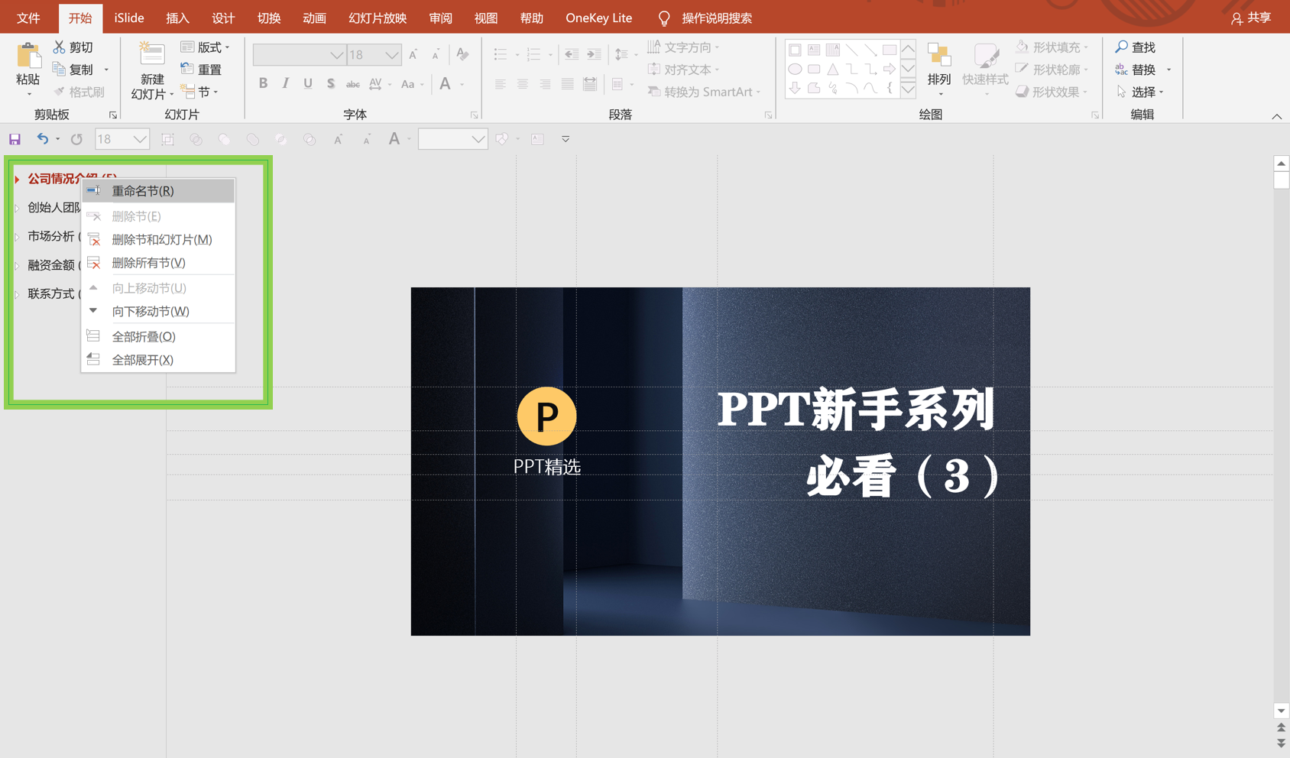The image size is (1290, 758).
Task: Open the 设计 ribbon tab
Action: coord(223,18)
